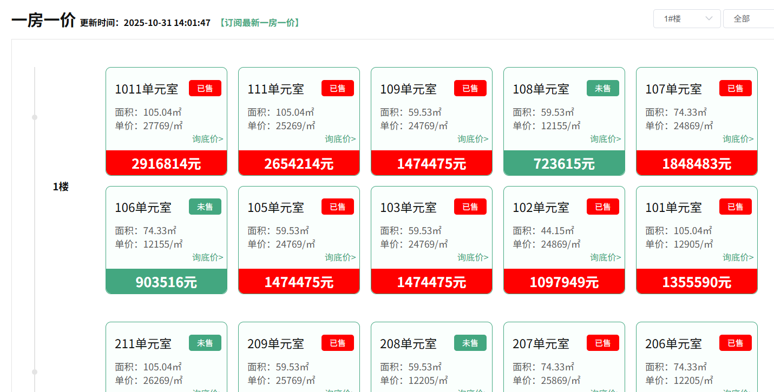Click the 订阅最新一房一价 subscribe link

(259, 23)
